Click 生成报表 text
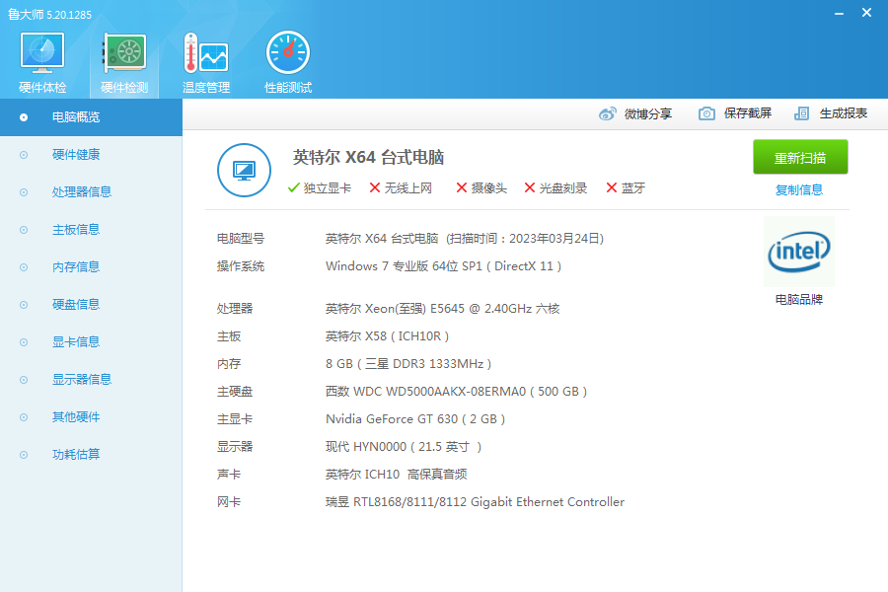Screen dimensions: 888x592 pyautogui.click(x=844, y=113)
